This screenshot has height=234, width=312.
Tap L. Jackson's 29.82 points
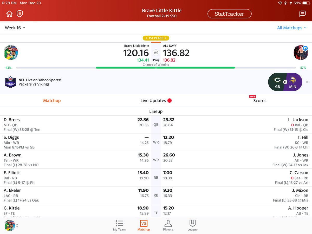(169, 120)
